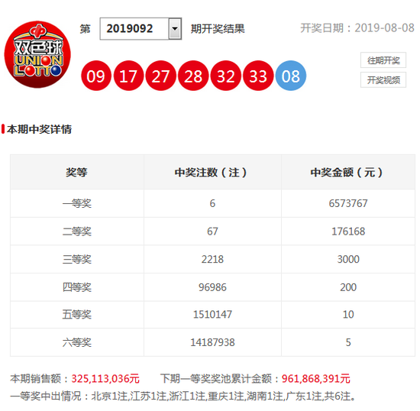Screen dimensions: 420x411
Task: Click first prize amount 6573767
Action: click(348, 203)
